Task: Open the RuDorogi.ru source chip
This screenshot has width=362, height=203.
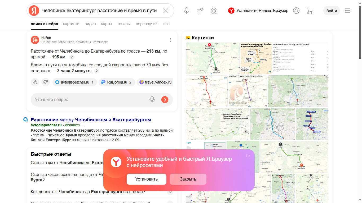Action: (x=117, y=82)
